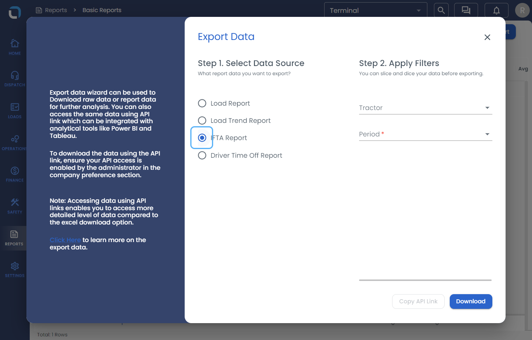Open the chat messages icon
Screen dimensions: 532x340
(x=466, y=10)
